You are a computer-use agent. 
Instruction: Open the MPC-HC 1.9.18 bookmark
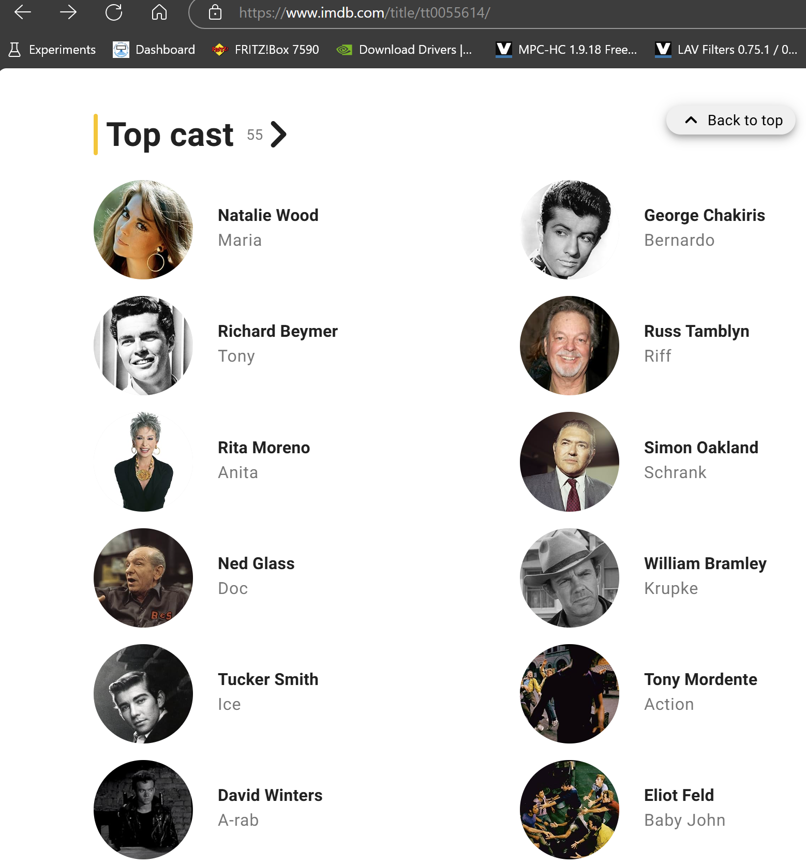[566, 50]
